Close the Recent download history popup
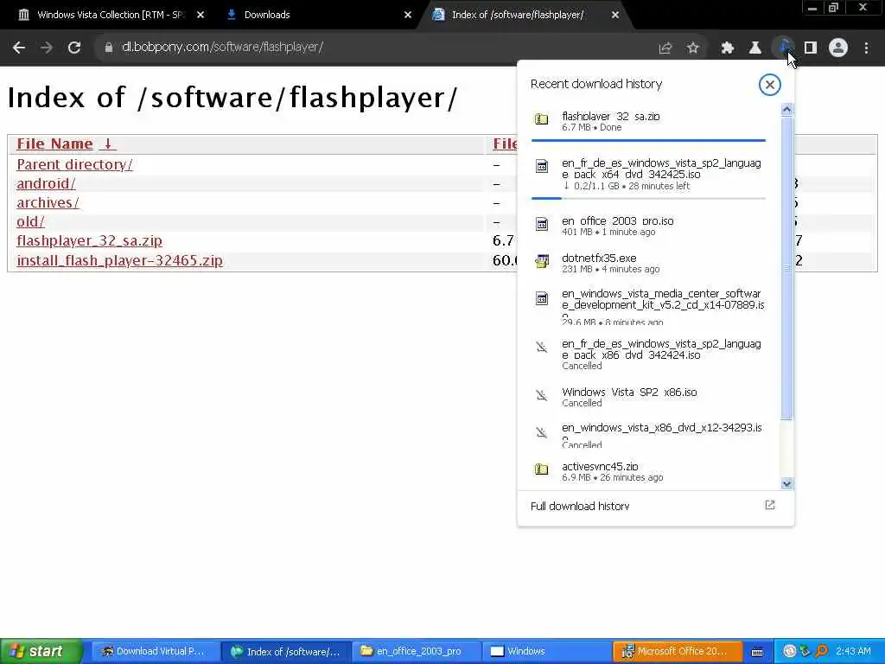885x664 pixels. 769,85
